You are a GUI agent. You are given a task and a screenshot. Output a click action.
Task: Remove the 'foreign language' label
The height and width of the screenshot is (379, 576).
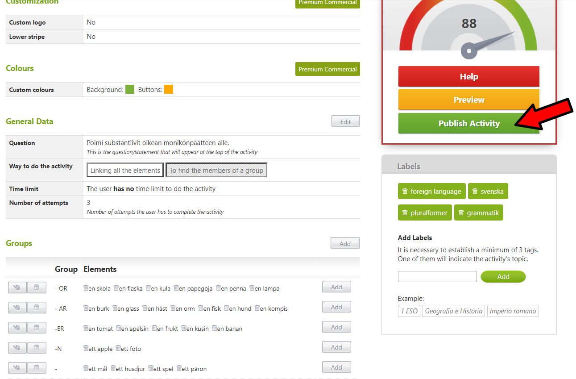[x=405, y=191]
